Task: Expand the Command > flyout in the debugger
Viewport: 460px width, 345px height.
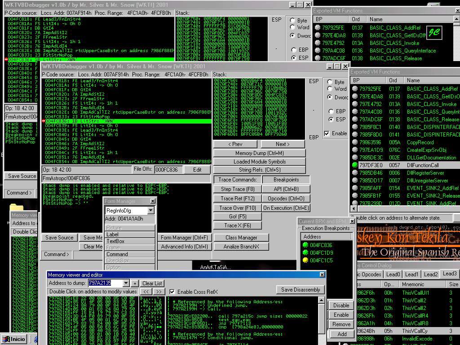Action: coord(57,254)
